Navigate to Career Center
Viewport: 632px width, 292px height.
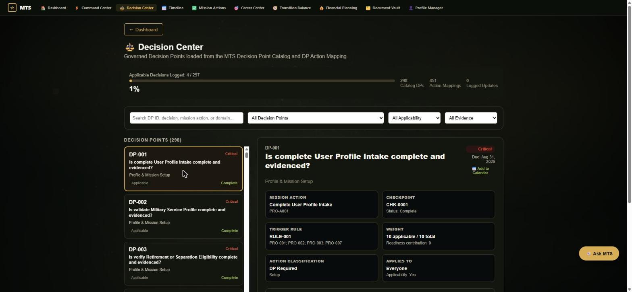pyautogui.click(x=249, y=8)
